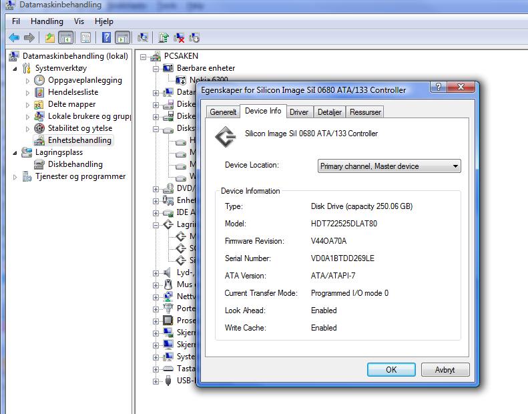Select Datamaskinbehandling (lokal) root item

pos(75,56)
